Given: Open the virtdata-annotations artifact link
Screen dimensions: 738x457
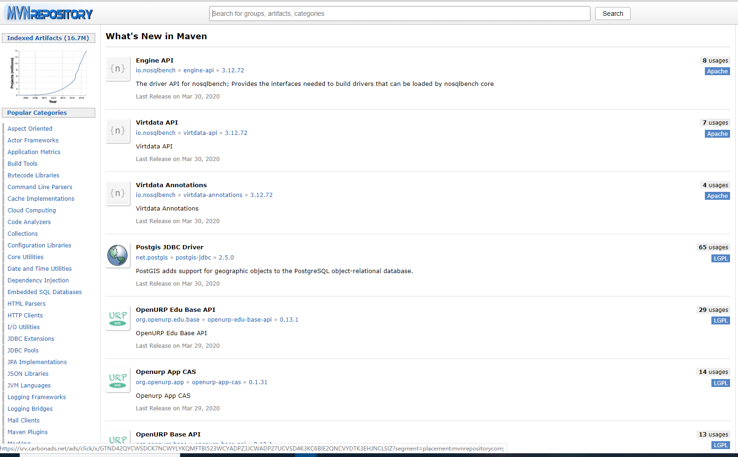Looking at the screenshot, I should coord(213,195).
